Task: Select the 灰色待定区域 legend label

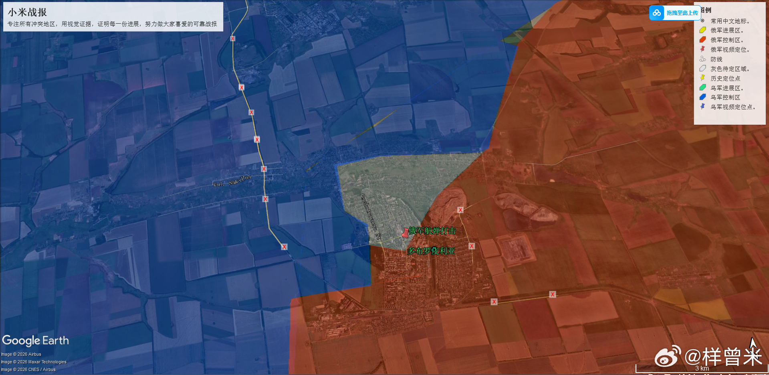Action: click(730, 69)
